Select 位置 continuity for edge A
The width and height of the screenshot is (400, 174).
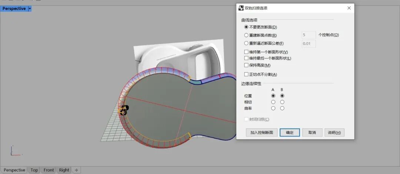[x=273, y=96]
